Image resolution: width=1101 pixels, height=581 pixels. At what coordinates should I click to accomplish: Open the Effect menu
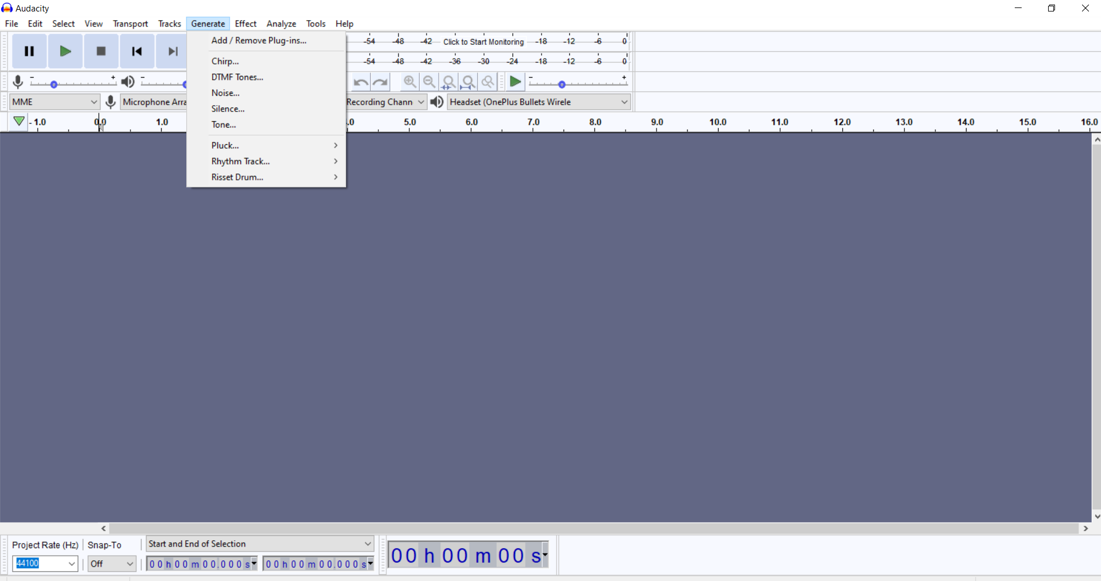pyautogui.click(x=245, y=24)
